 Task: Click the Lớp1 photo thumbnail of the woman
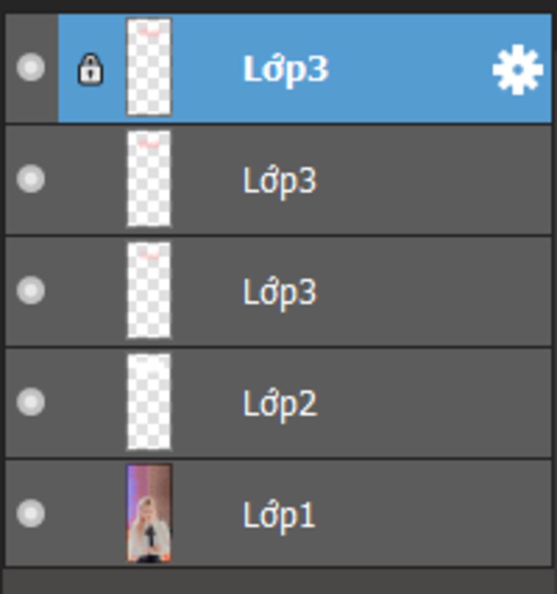pyautogui.click(x=149, y=513)
